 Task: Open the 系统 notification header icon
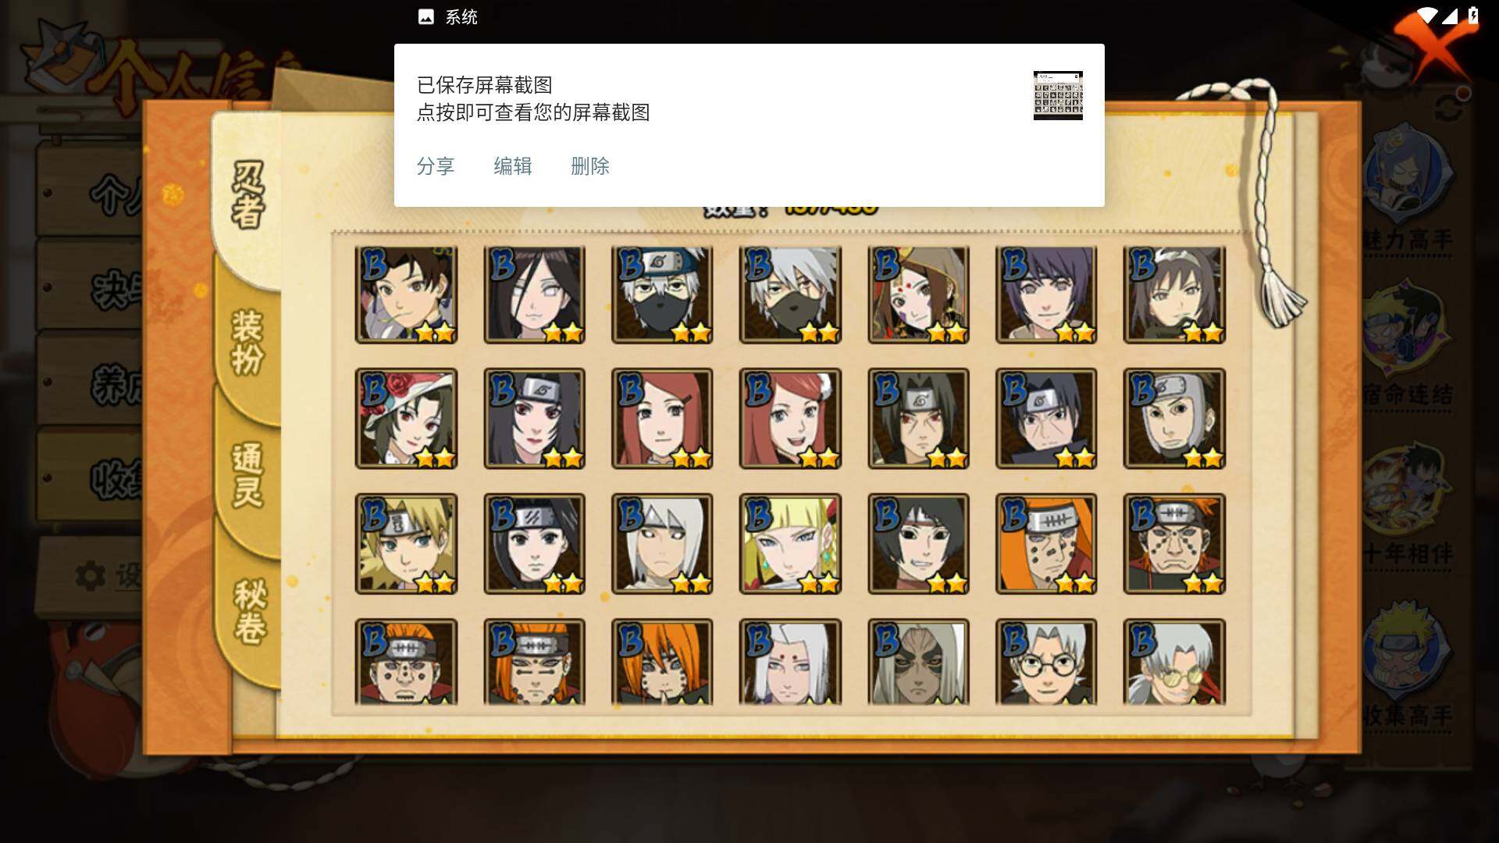click(x=425, y=17)
